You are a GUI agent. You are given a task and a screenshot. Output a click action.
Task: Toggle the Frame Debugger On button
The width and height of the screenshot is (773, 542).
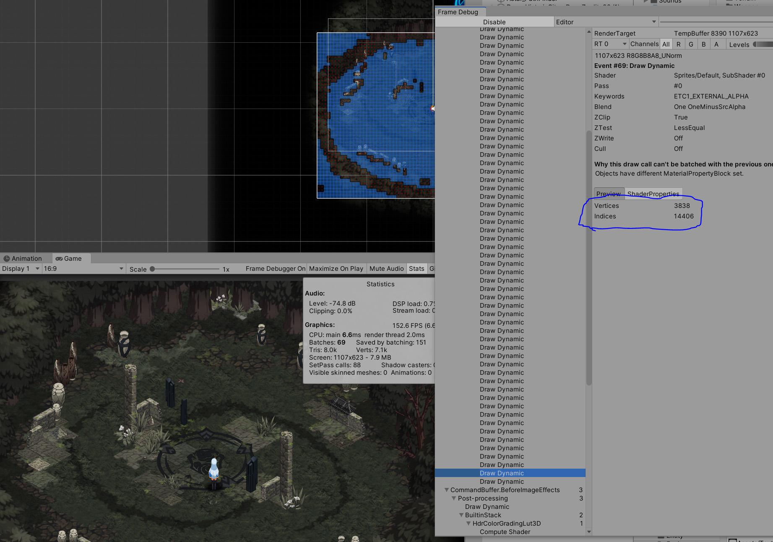[275, 269]
